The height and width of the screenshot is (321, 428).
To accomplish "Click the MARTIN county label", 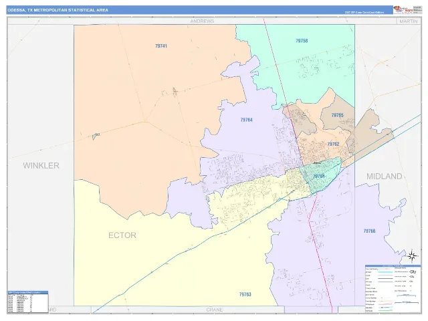I will [409, 21].
